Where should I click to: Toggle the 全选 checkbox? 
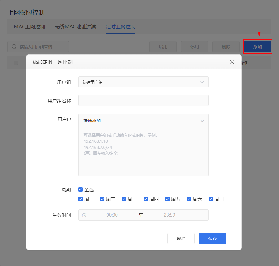[x=81, y=189]
